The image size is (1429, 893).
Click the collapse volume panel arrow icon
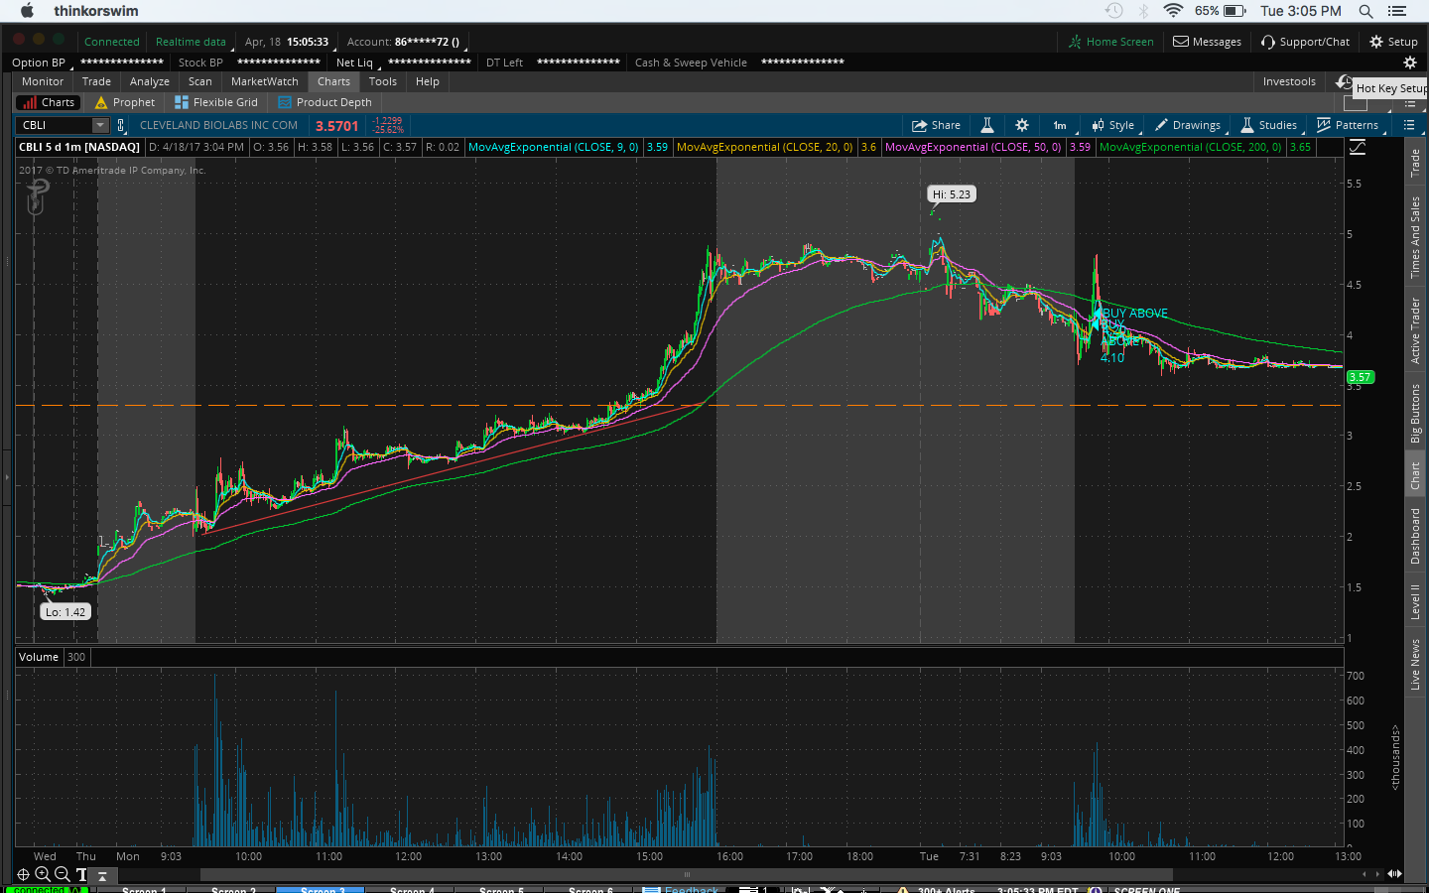pos(101,876)
